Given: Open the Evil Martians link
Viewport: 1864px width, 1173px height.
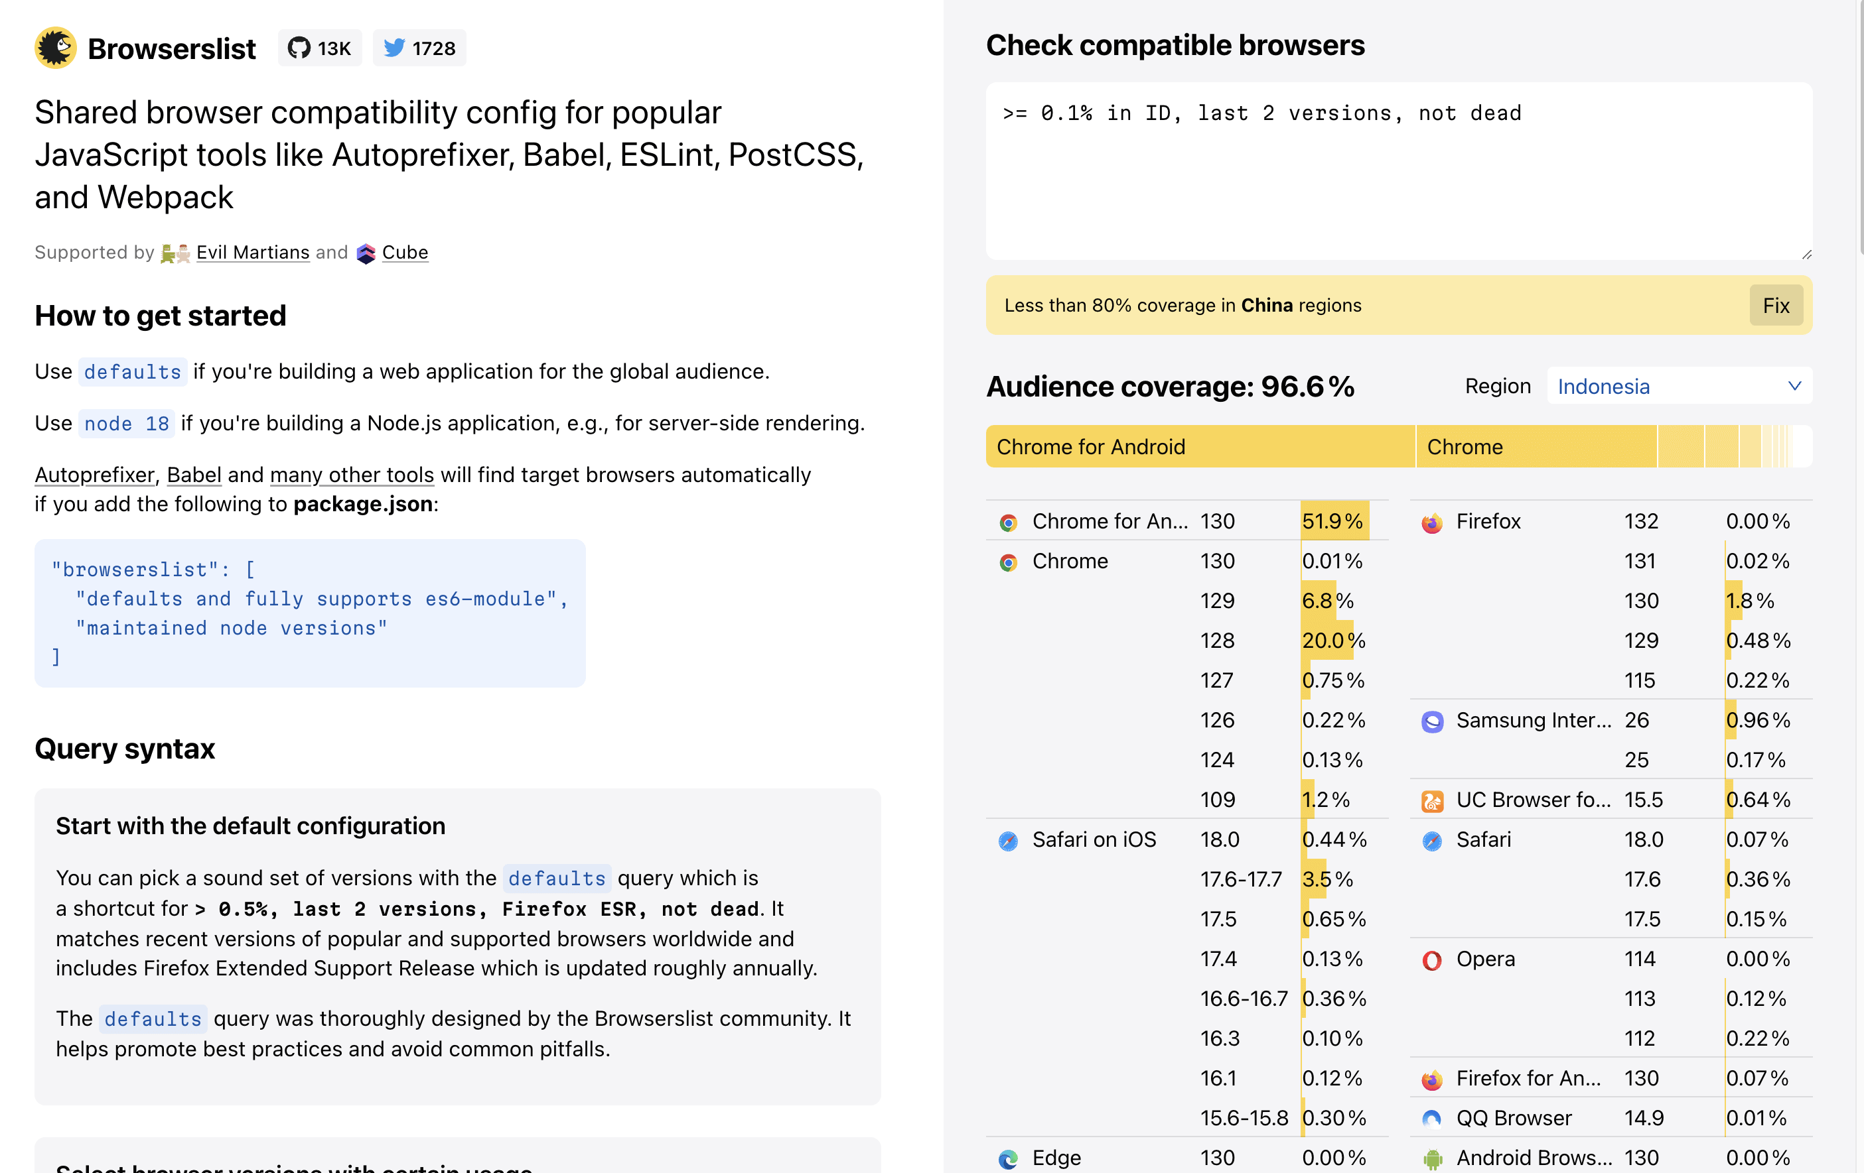Looking at the screenshot, I should [x=252, y=252].
